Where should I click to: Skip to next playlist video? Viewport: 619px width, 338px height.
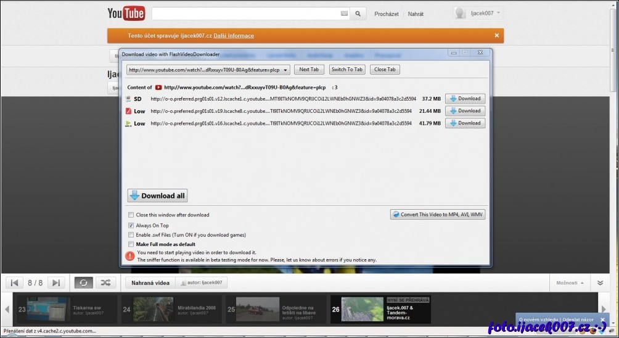[x=55, y=282]
